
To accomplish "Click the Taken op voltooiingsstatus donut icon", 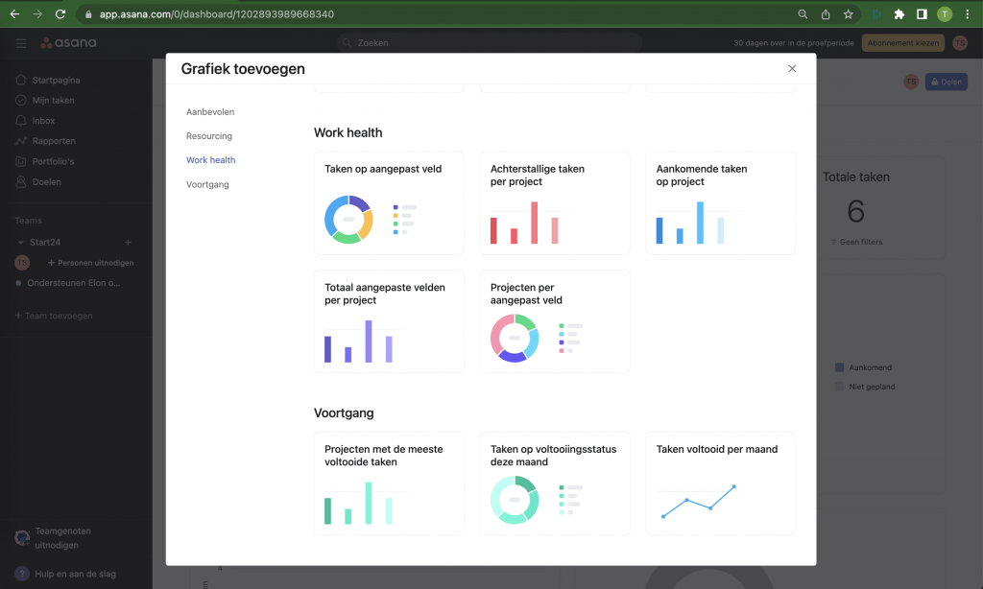I will click(x=515, y=500).
